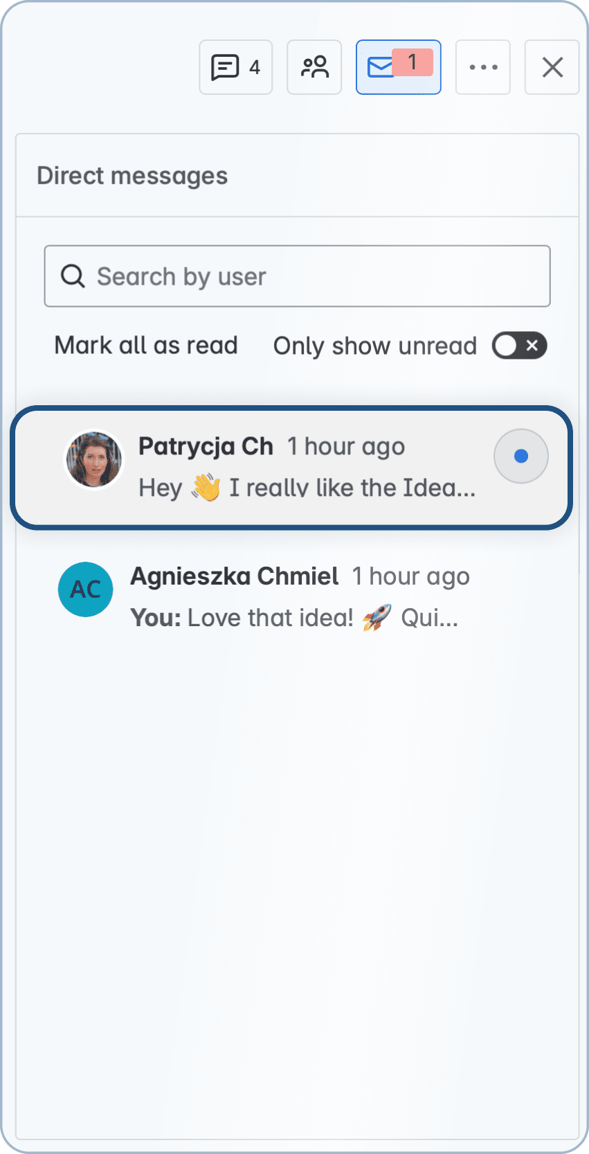589x1154 pixels.
Task: Click the direct messages envelope icon
Action: (380, 68)
